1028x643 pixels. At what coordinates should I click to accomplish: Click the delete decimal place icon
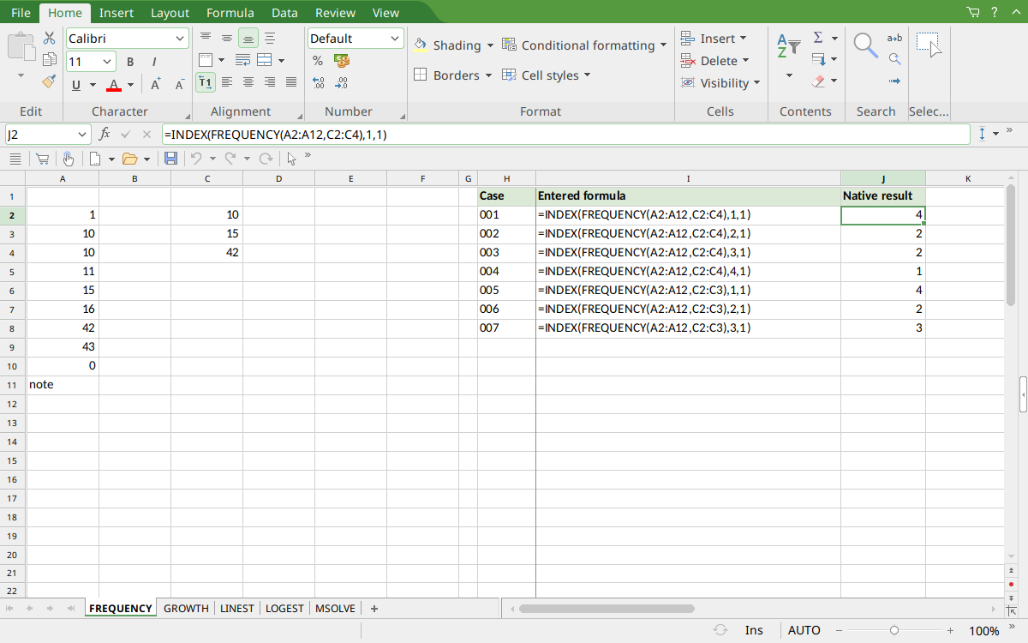click(342, 82)
